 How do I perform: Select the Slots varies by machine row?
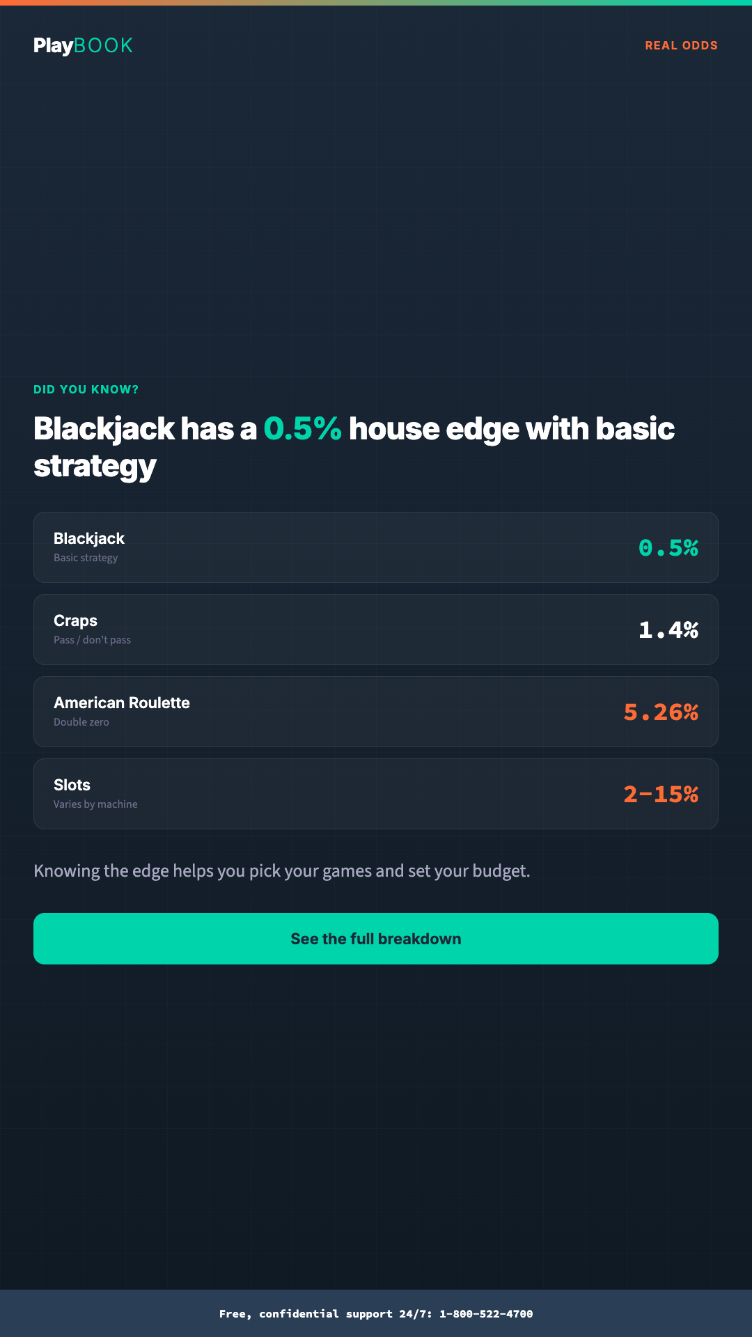tap(376, 793)
